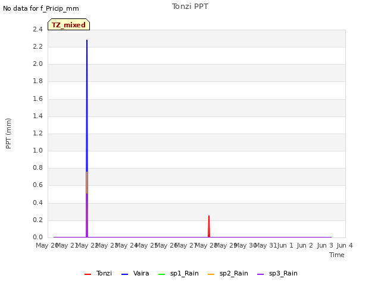381x285 pixels.
Task: Click the 1.6 y-axis tick label
Action: (x=38, y=99)
